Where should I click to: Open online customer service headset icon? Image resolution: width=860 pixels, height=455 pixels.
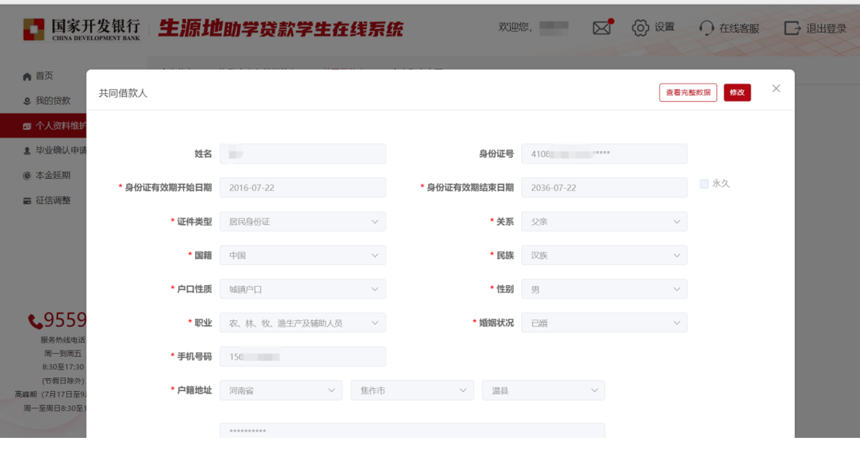(707, 28)
